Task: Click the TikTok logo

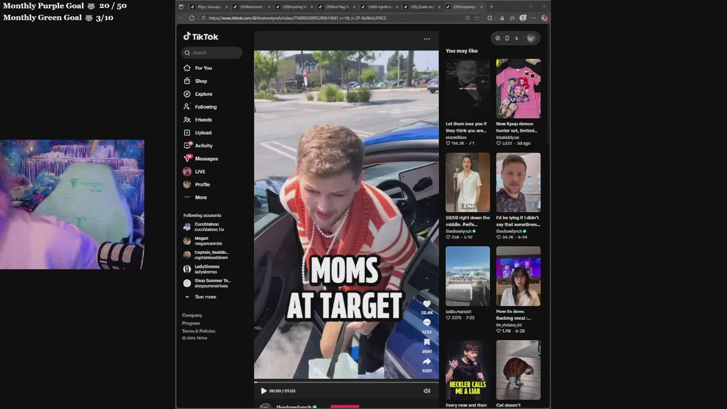Action: 200,36
